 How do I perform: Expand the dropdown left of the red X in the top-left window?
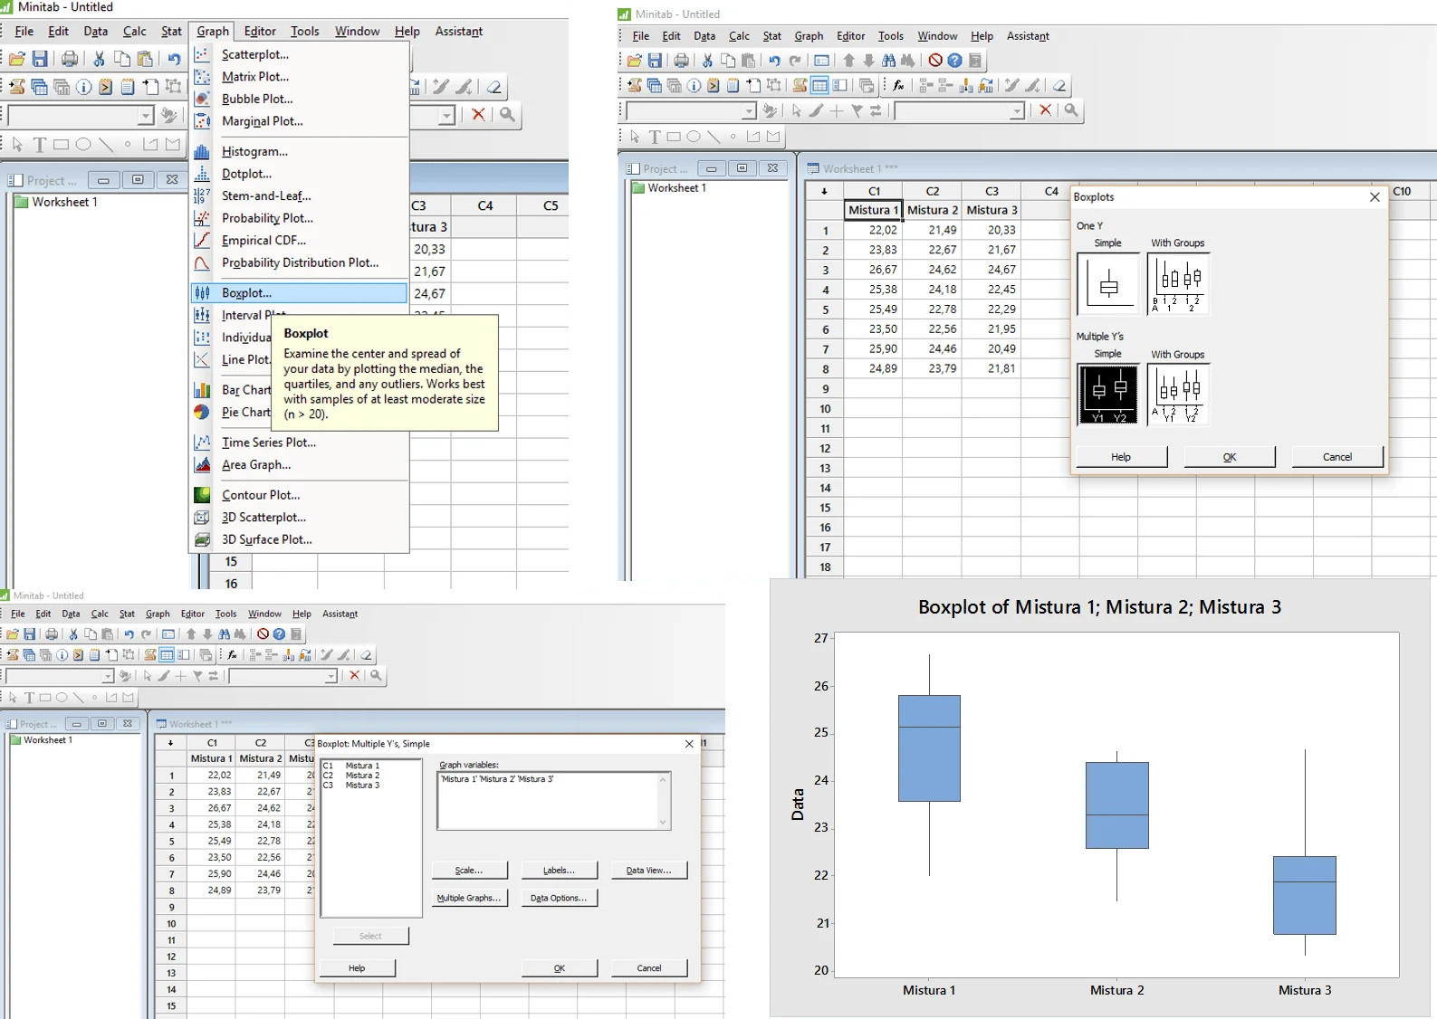pos(446,116)
